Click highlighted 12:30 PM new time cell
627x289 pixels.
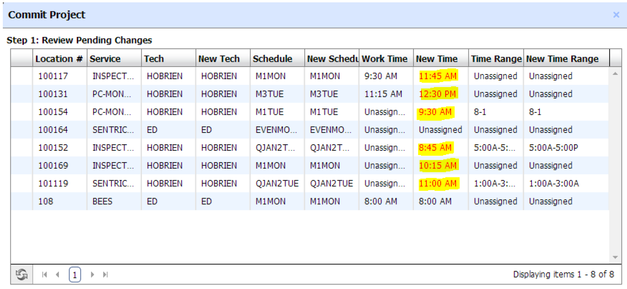click(x=438, y=94)
